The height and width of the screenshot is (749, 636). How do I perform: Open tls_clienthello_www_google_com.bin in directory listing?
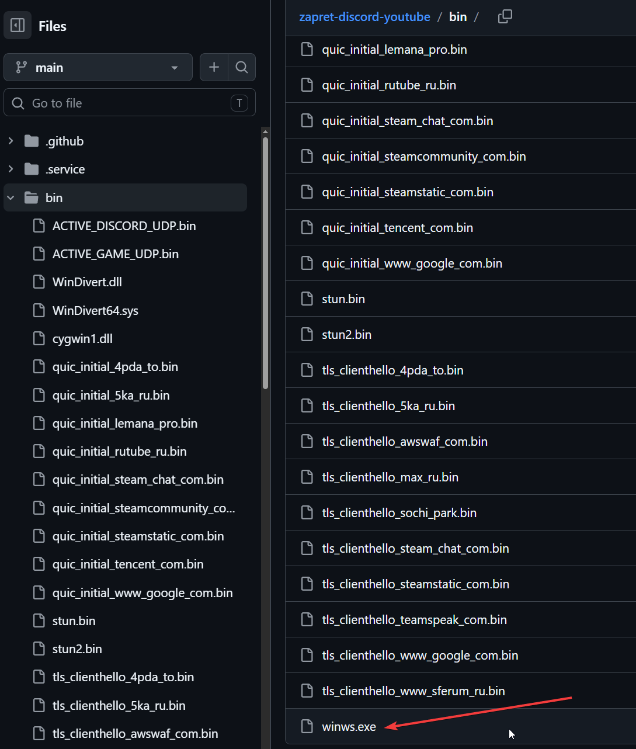420,655
